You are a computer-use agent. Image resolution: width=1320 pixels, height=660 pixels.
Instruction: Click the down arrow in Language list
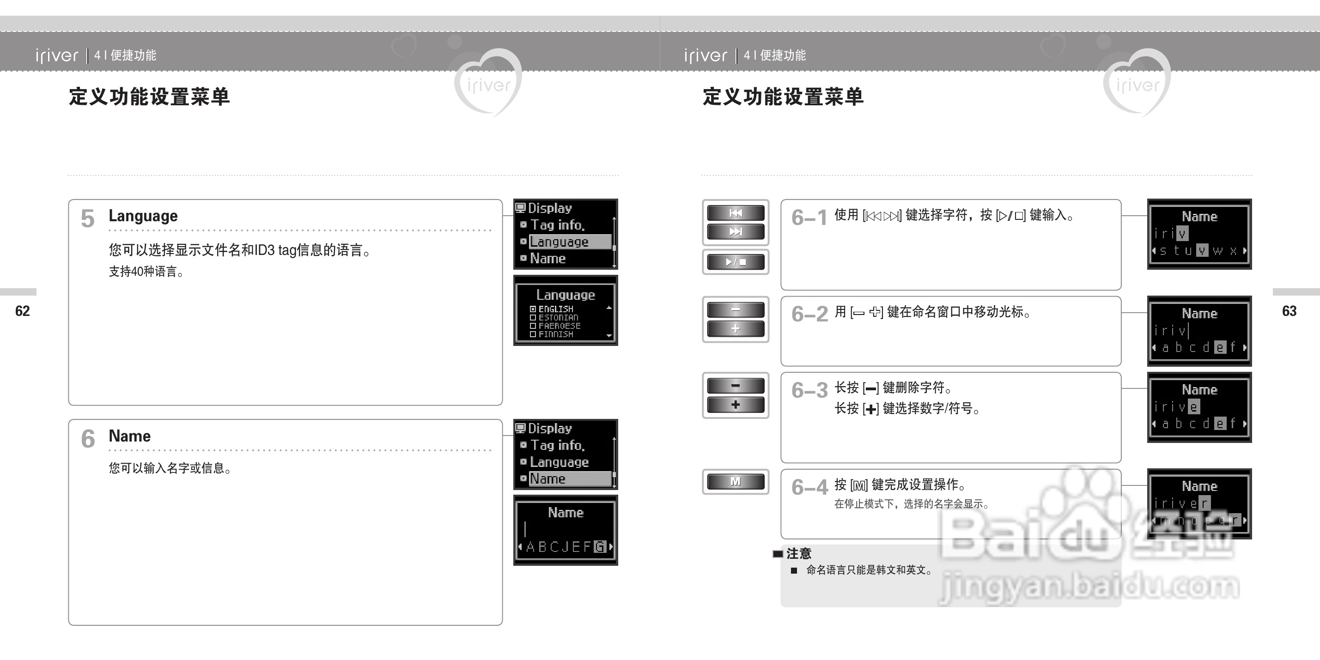click(609, 336)
